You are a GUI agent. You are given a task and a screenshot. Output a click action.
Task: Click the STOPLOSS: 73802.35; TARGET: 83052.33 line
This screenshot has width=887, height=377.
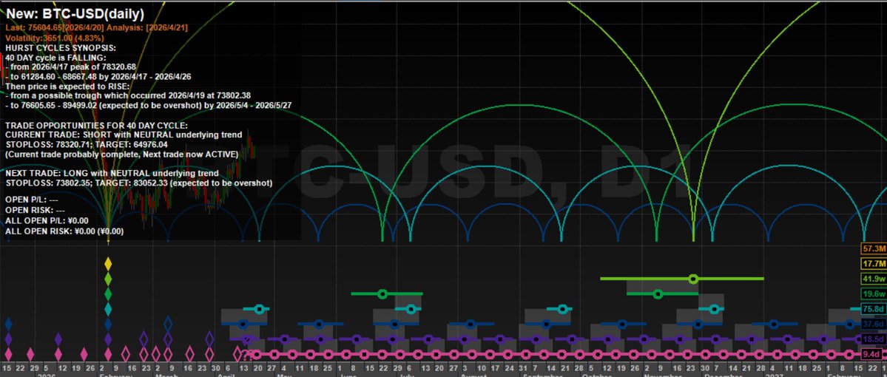pyautogui.click(x=139, y=183)
